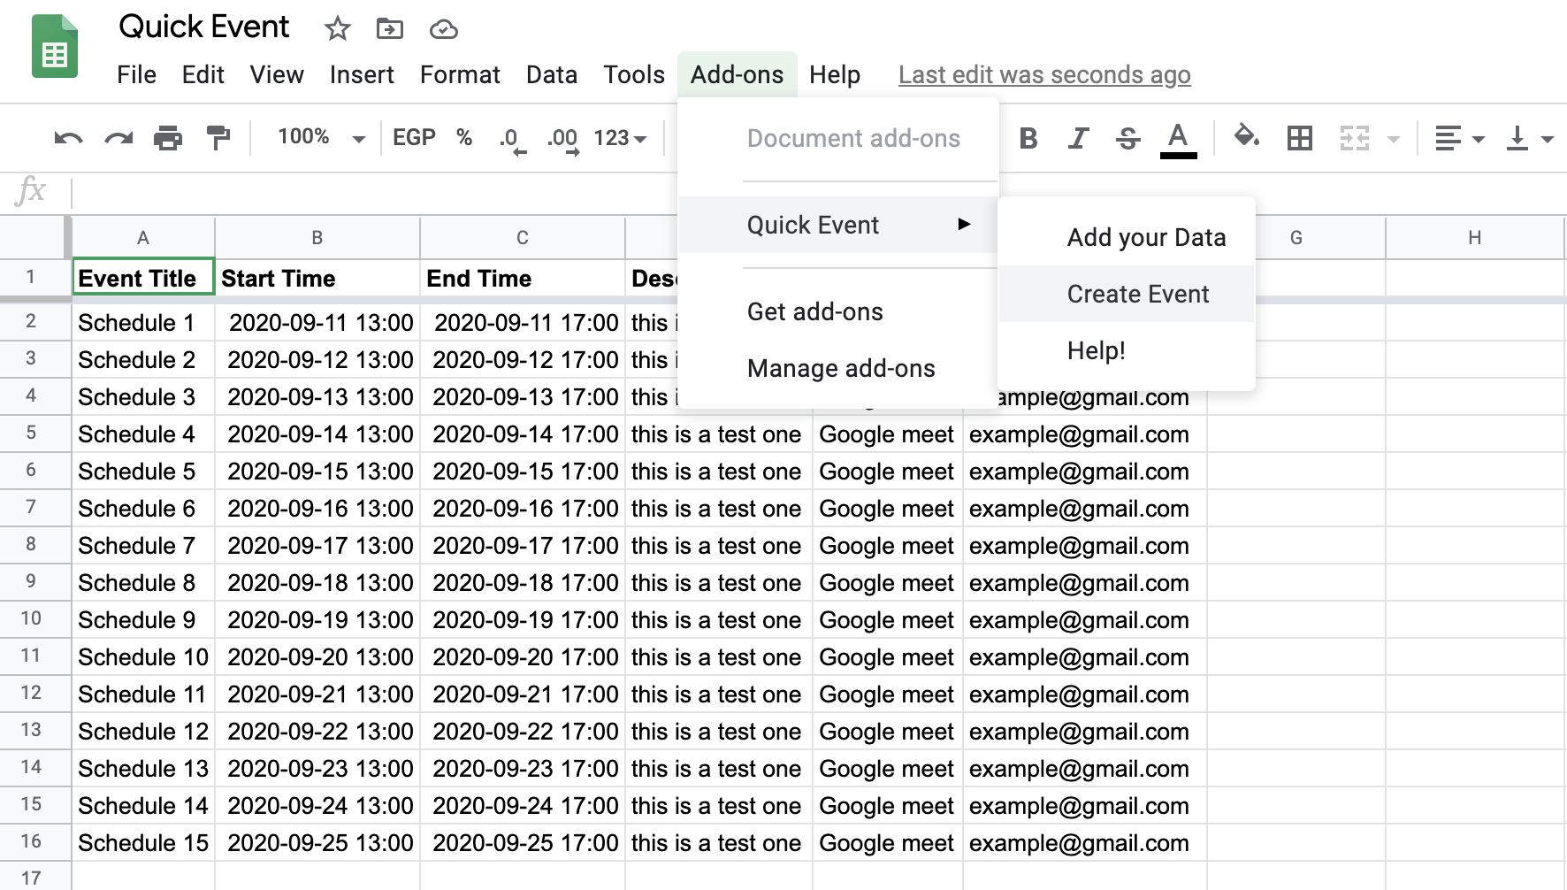Apply italic formatting
This screenshot has width=1567, height=890.
(1077, 137)
